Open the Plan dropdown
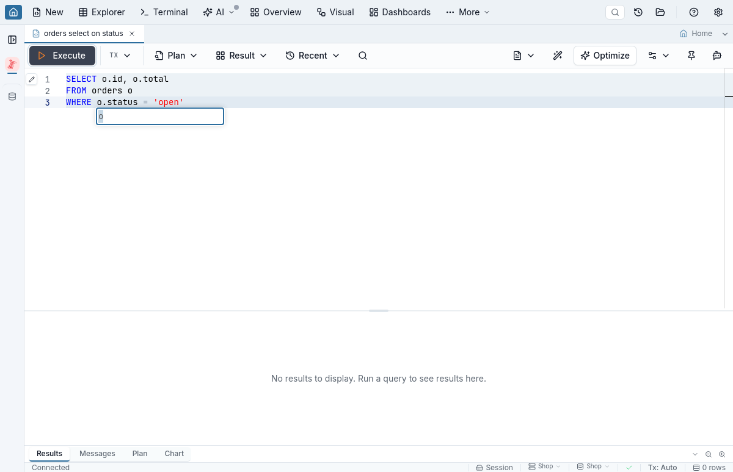The height and width of the screenshot is (472, 733). point(177,56)
